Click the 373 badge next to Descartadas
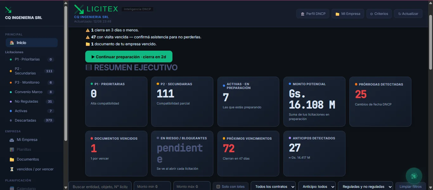This screenshot has height=190, width=433. tap(49, 120)
